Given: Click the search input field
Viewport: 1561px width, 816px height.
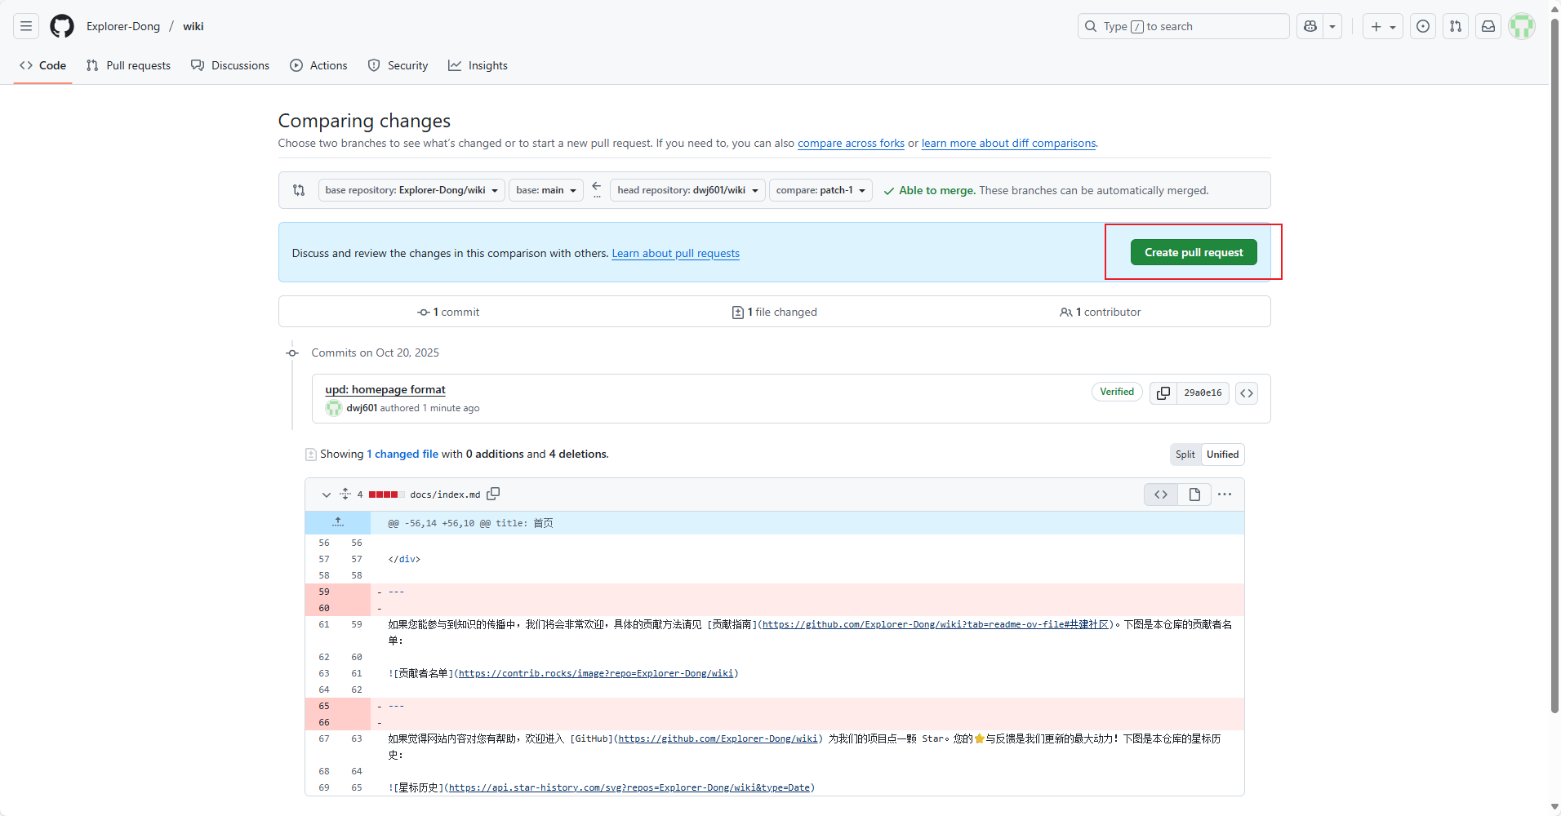Looking at the screenshot, I should [x=1183, y=26].
